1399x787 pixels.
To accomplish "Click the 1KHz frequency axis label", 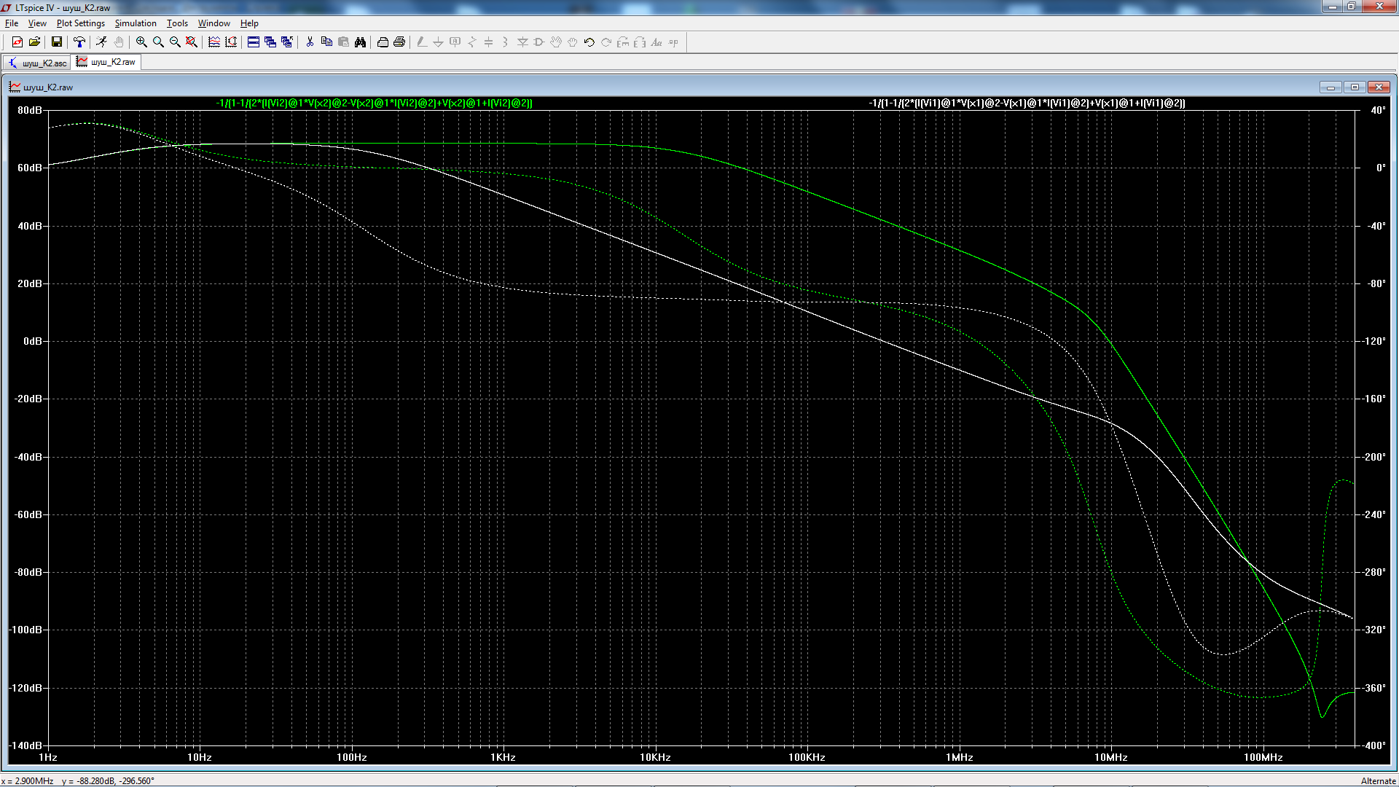I will tap(503, 757).
